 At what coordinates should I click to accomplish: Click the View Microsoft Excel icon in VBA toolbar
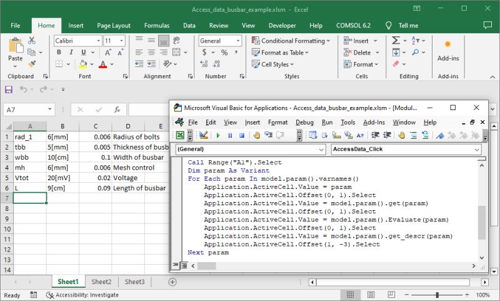pos(180,135)
